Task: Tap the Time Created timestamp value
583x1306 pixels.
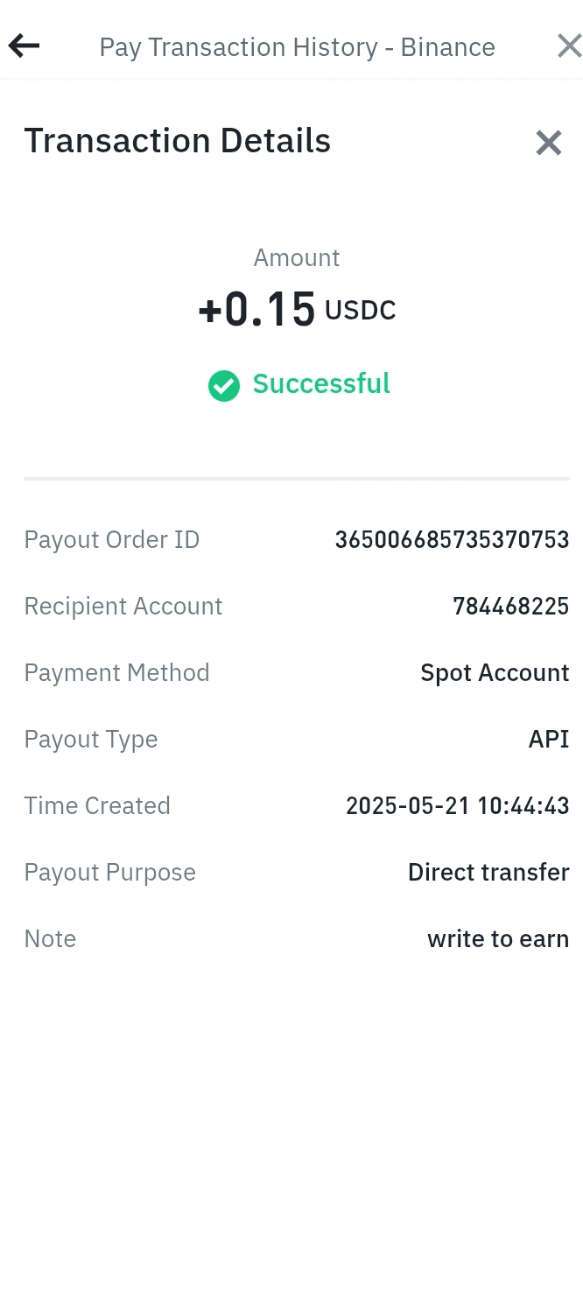Action: pos(458,805)
